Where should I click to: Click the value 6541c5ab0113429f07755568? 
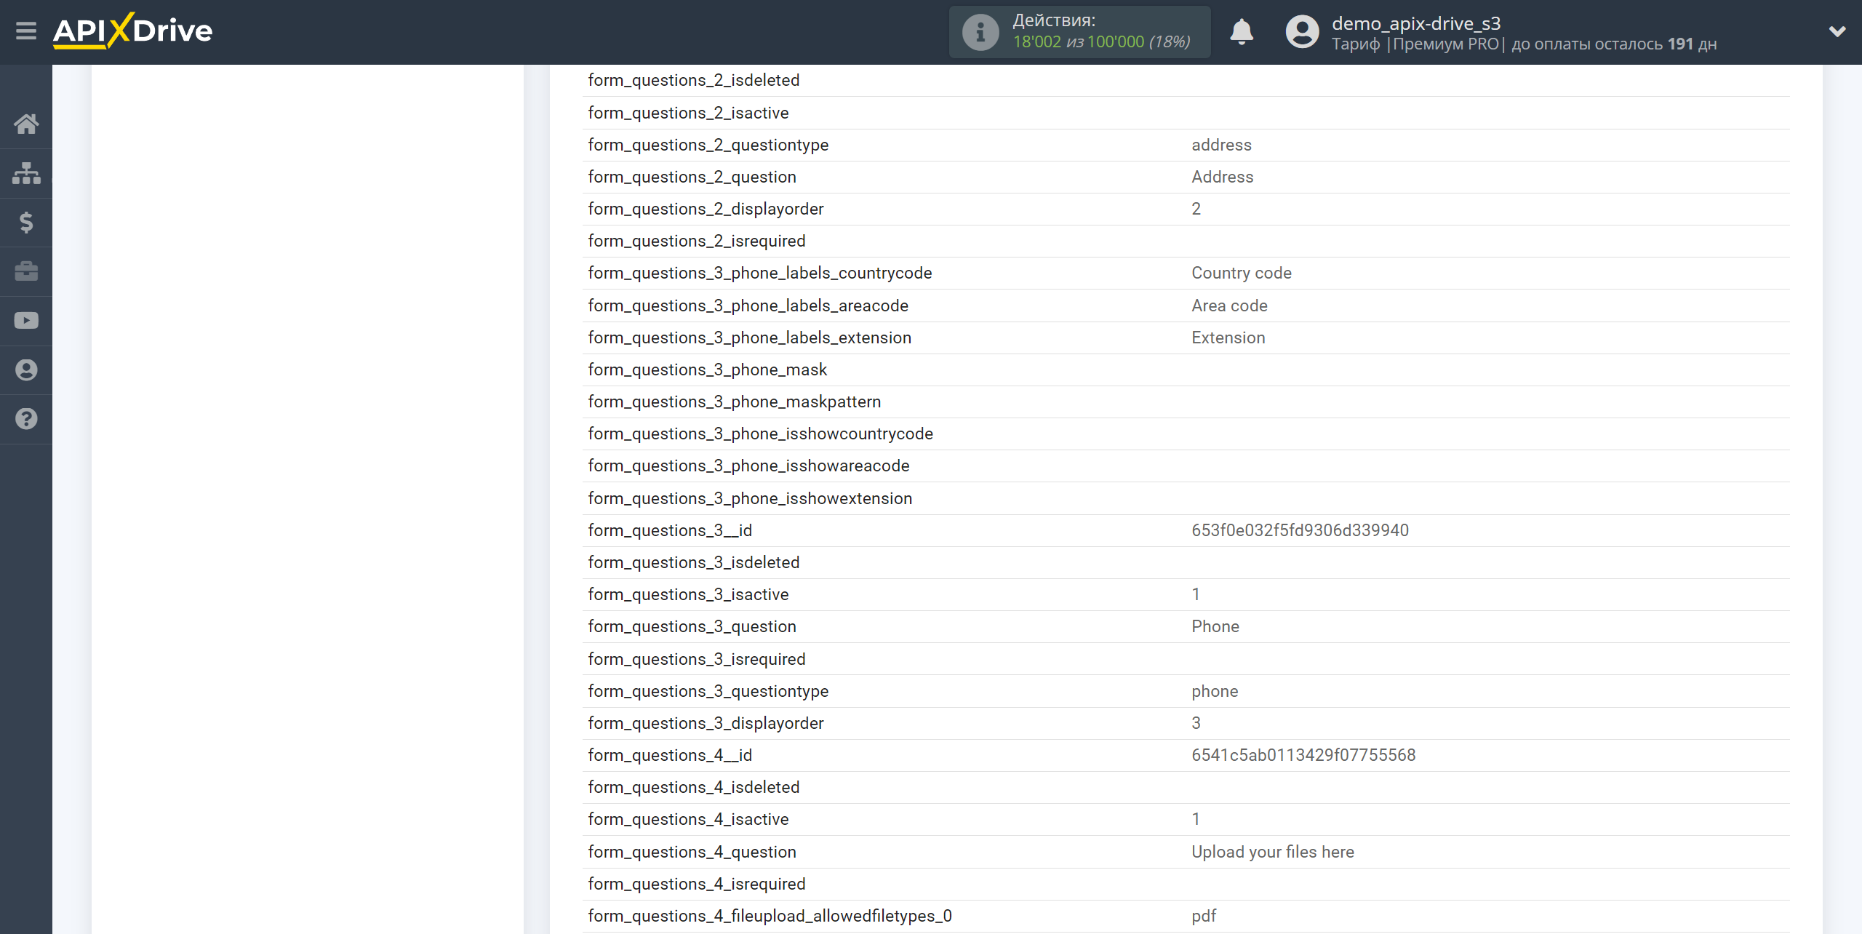point(1303,755)
